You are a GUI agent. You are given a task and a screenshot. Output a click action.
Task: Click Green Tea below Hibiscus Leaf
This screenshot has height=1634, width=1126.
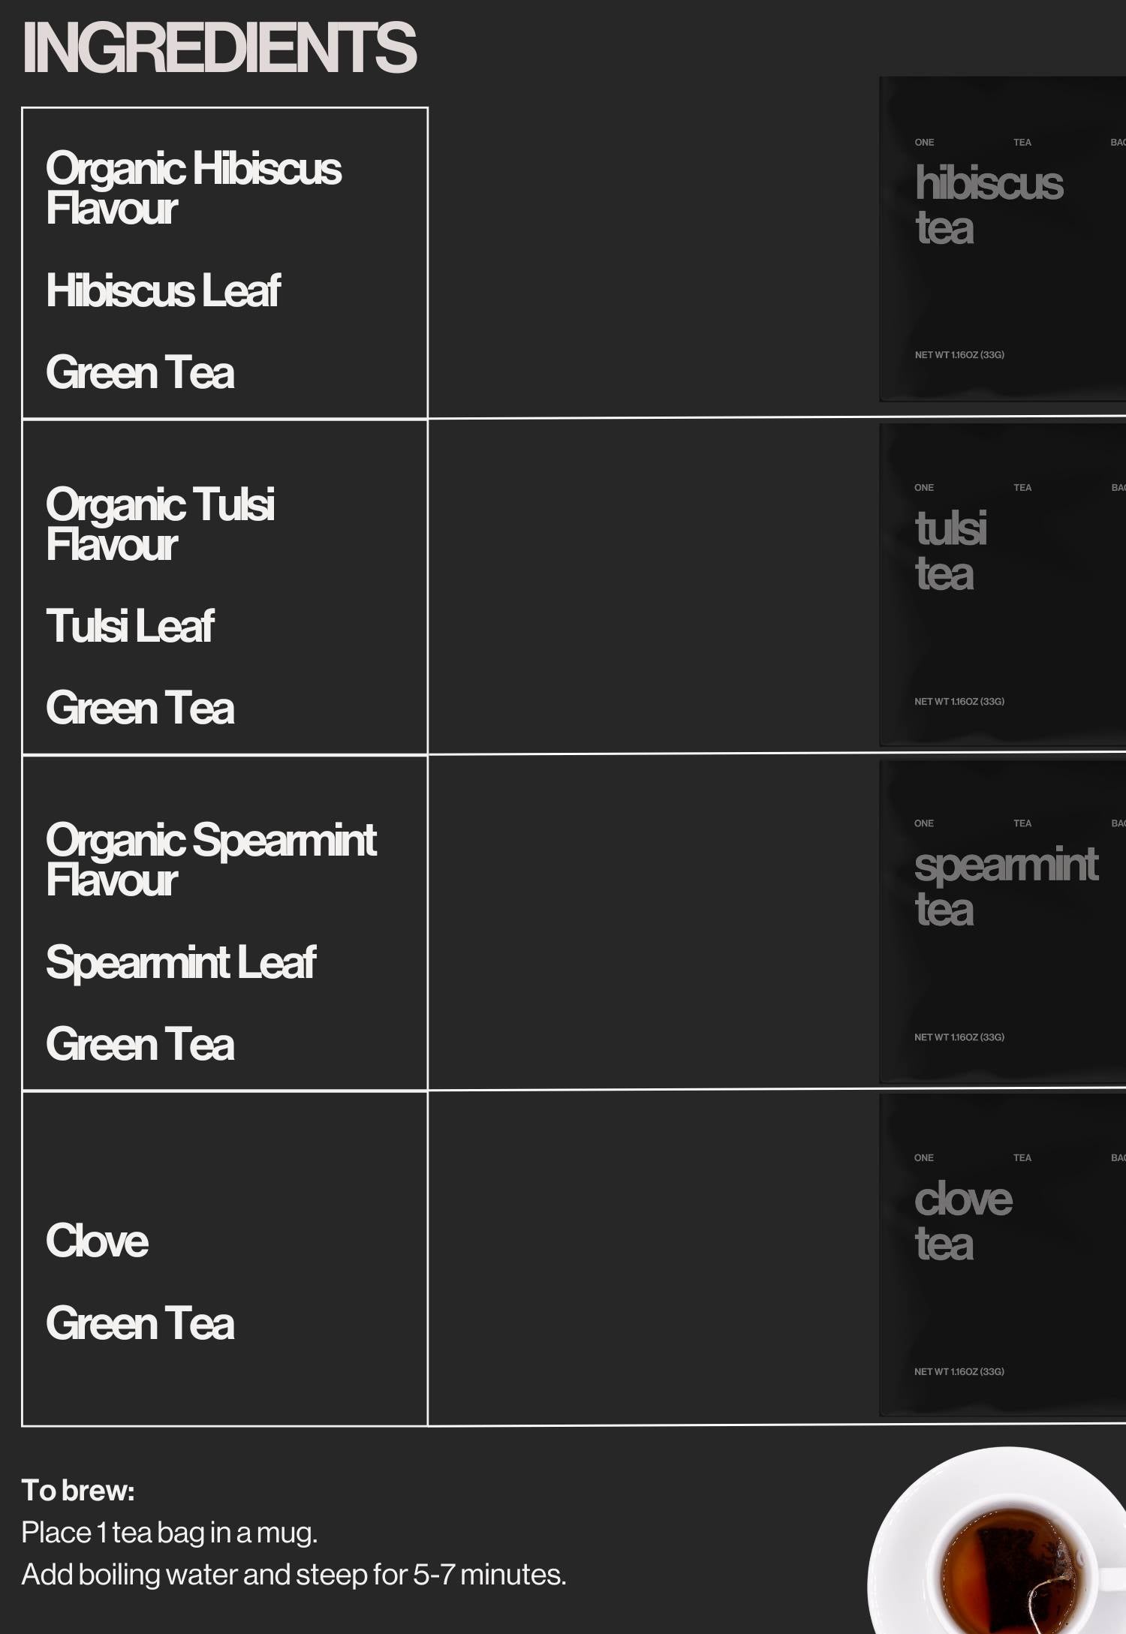point(140,373)
